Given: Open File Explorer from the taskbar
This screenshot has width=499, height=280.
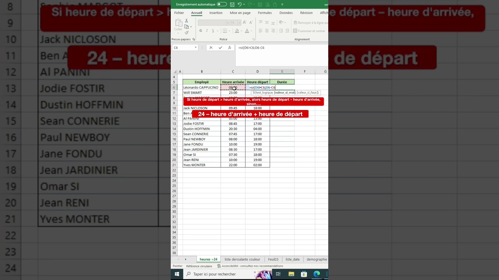Looking at the screenshot, I should (x=291, y=274).
